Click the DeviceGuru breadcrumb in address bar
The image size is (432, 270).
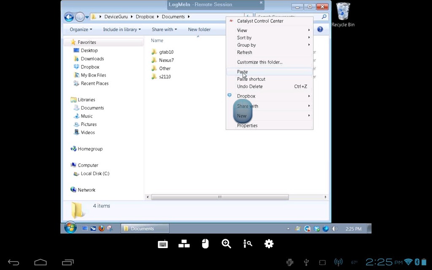coord(116,16)
